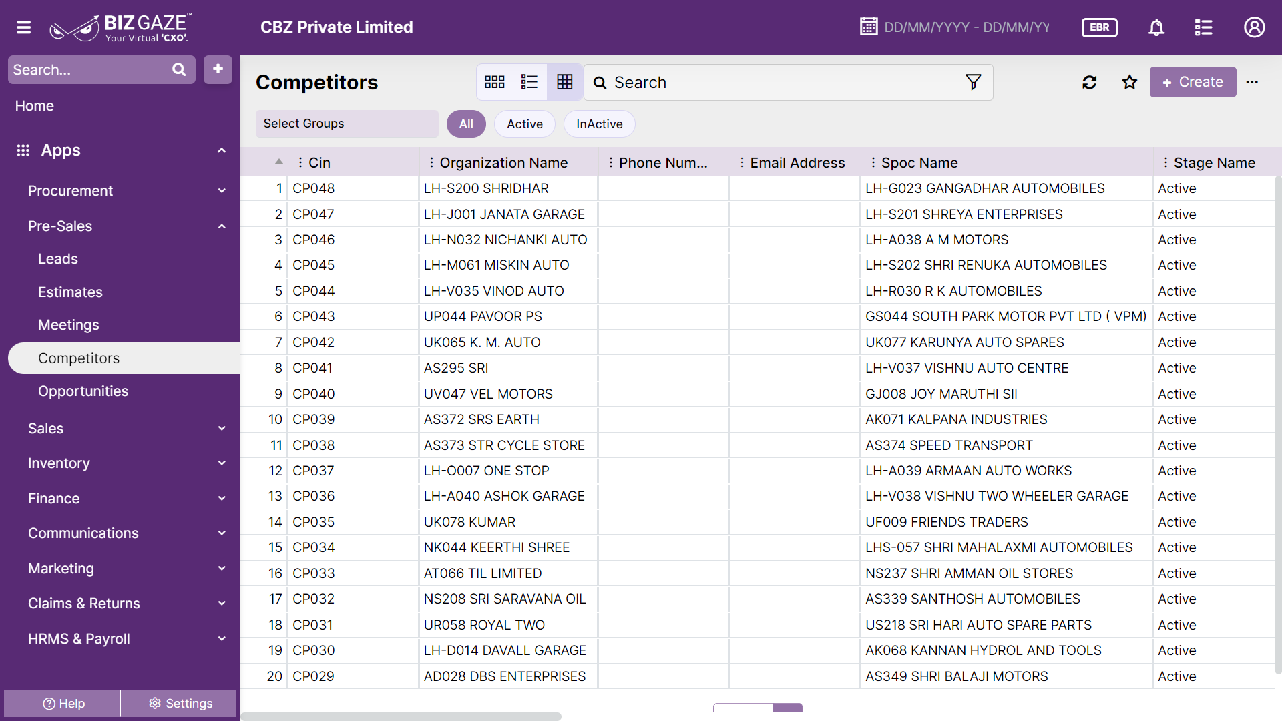Collapse the Pre-Sales menu
The height and width of the screenshot is (721, 1282).
pyautogui.click(x=222, y=226)
